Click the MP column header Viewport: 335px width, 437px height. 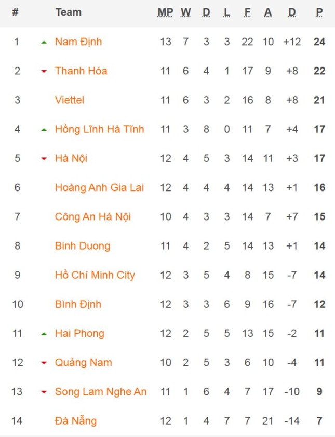click(x=165, y=12)
